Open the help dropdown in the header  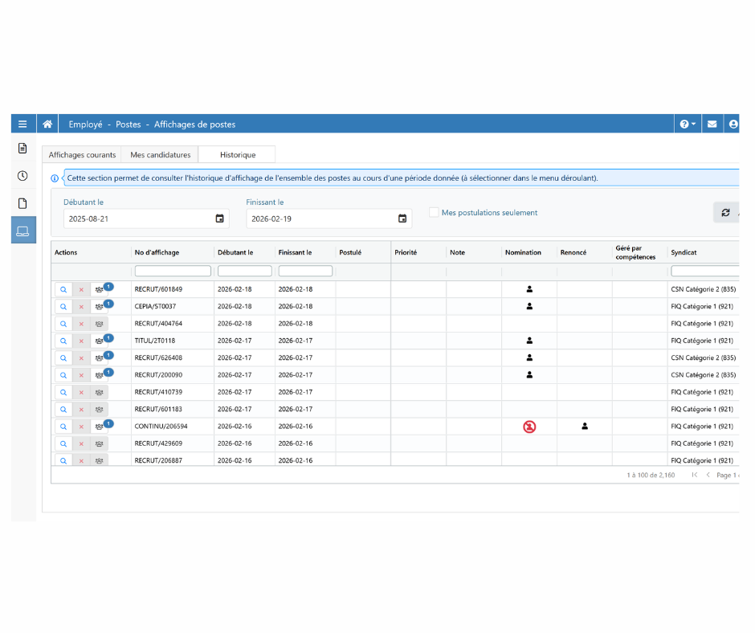(x=687, y=125)
